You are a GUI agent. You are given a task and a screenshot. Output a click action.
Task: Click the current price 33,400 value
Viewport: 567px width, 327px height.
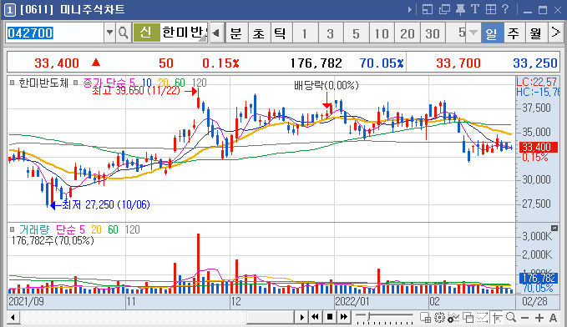[57, 63]
